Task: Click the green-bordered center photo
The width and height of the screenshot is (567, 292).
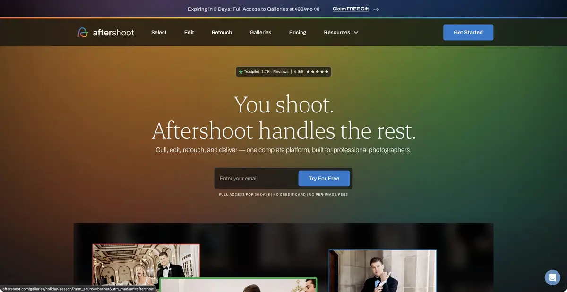Action: [238, 285]
